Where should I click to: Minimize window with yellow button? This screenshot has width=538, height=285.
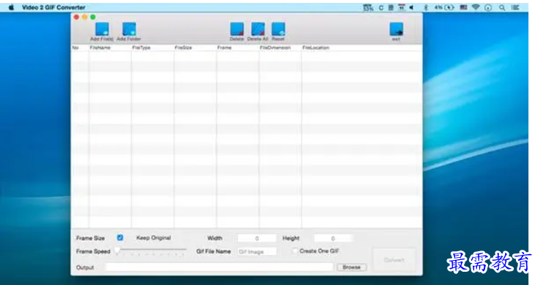[84, 17]
